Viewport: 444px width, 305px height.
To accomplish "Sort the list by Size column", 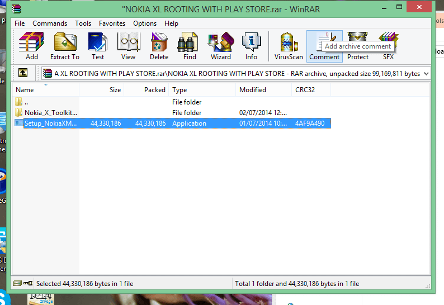I will (x=102, y=90).
